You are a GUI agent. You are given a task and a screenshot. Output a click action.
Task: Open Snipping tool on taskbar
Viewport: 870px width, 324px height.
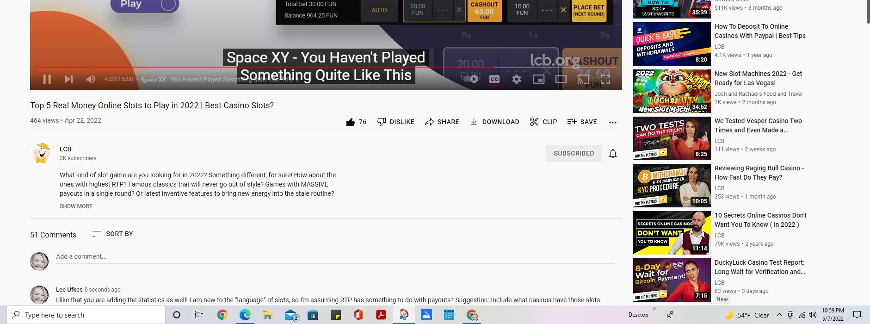pyautogui.click(x=403, y=315)
